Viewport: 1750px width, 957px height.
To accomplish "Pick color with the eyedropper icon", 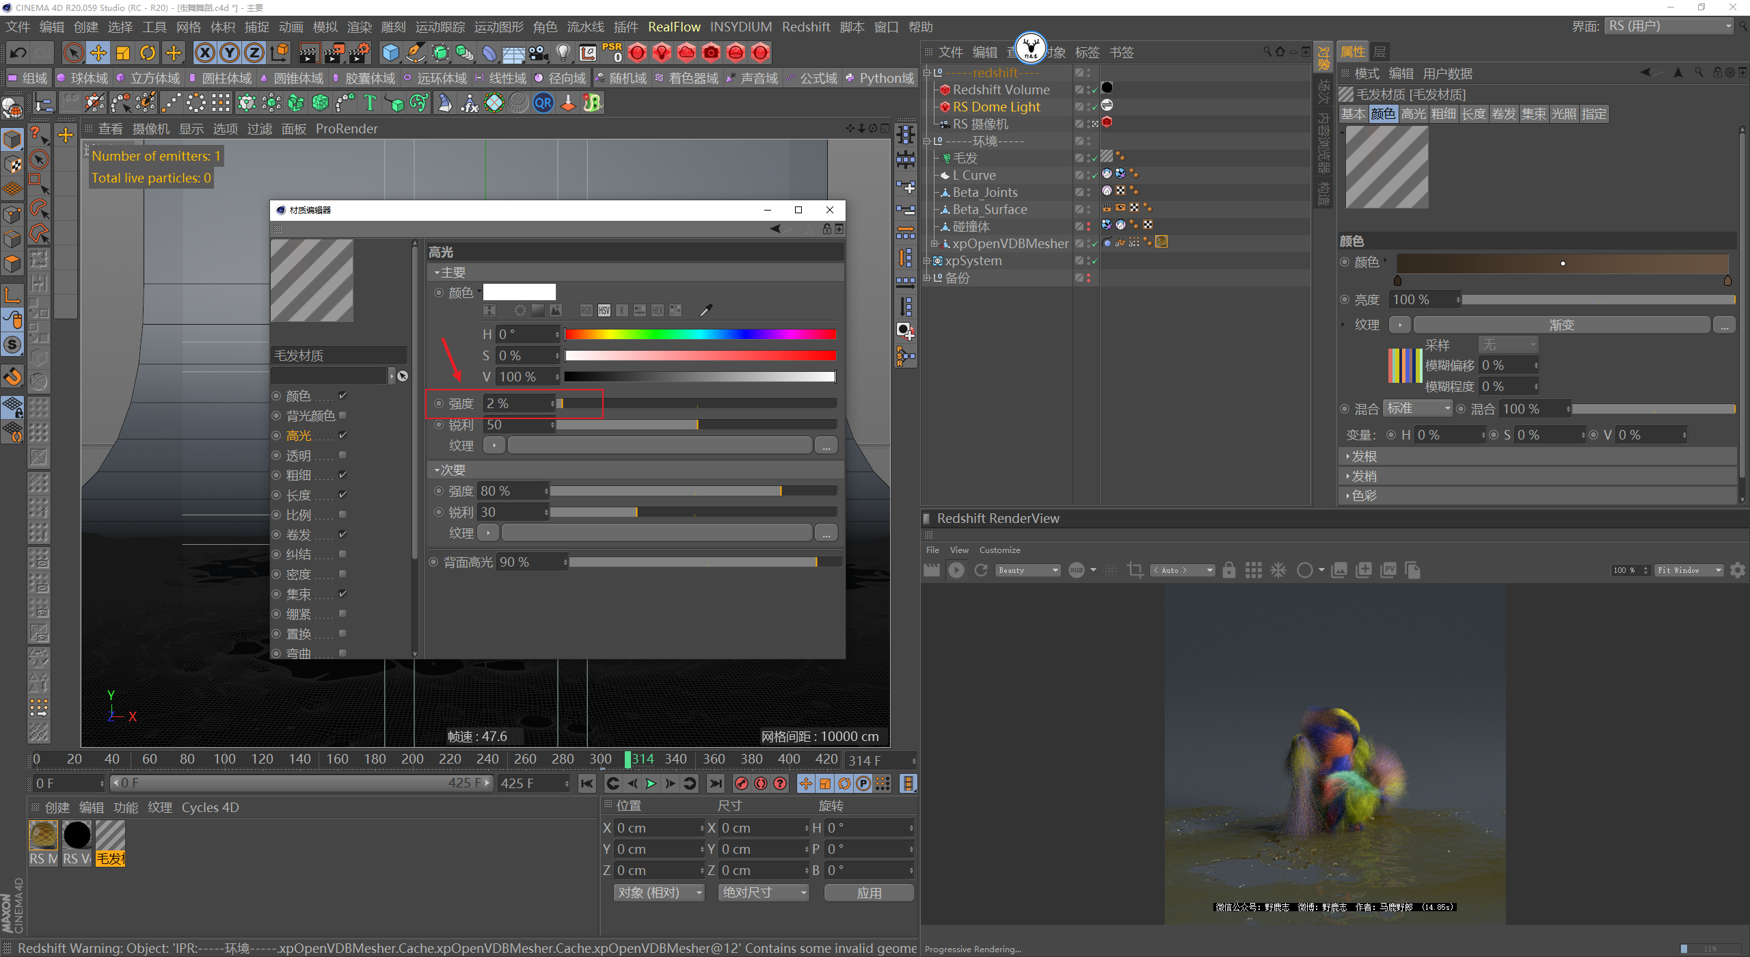I will 706,310.
